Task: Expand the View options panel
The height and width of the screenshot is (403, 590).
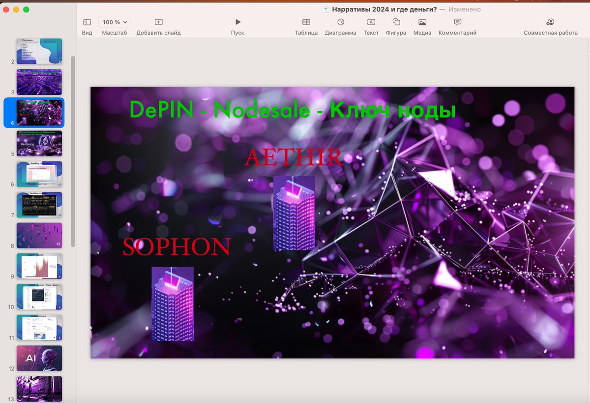Action: [x=87, y=22]
